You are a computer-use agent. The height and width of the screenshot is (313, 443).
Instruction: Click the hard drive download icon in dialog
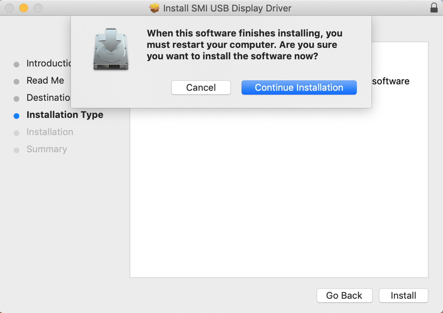click(x=111, y=49)
